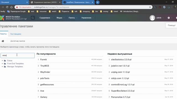The width and height of the screenshot is (177, 99).
Task: Expand the Manager Templates node
Action: point(2,67)
